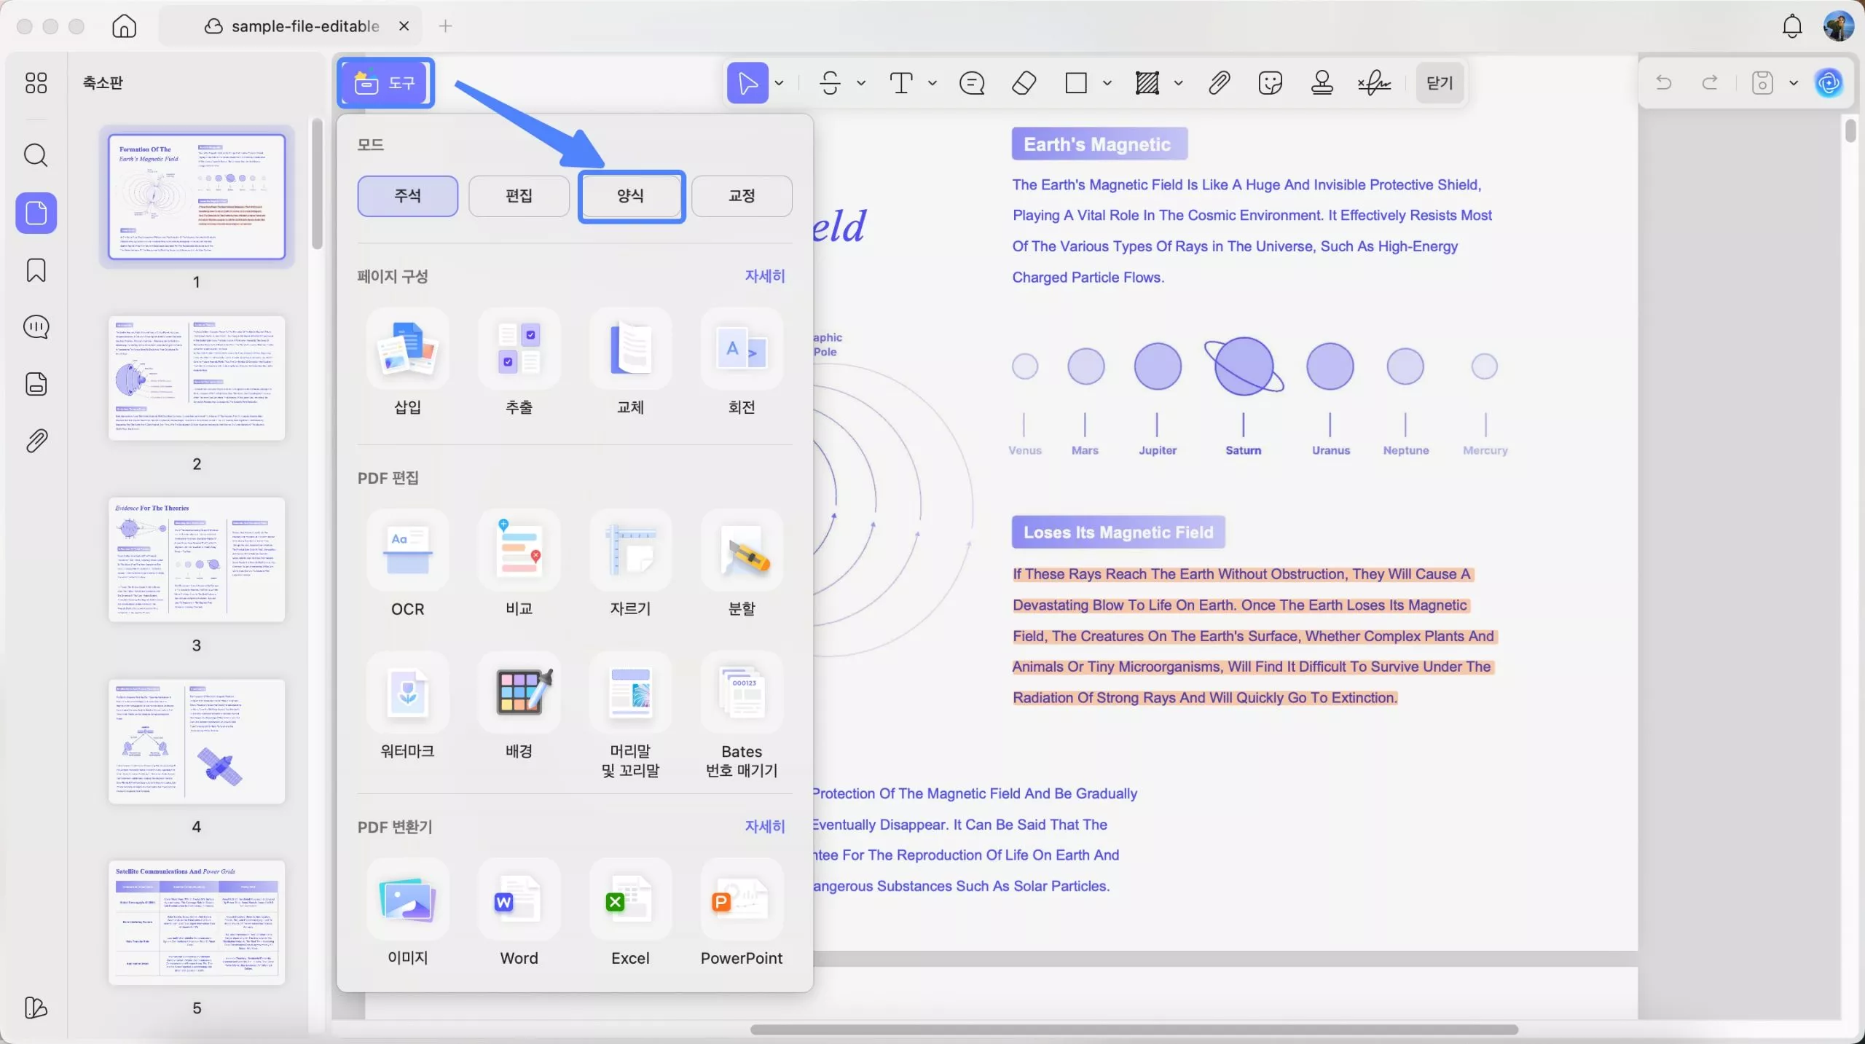Open the user profile avatar

[x=1839, y=26]
